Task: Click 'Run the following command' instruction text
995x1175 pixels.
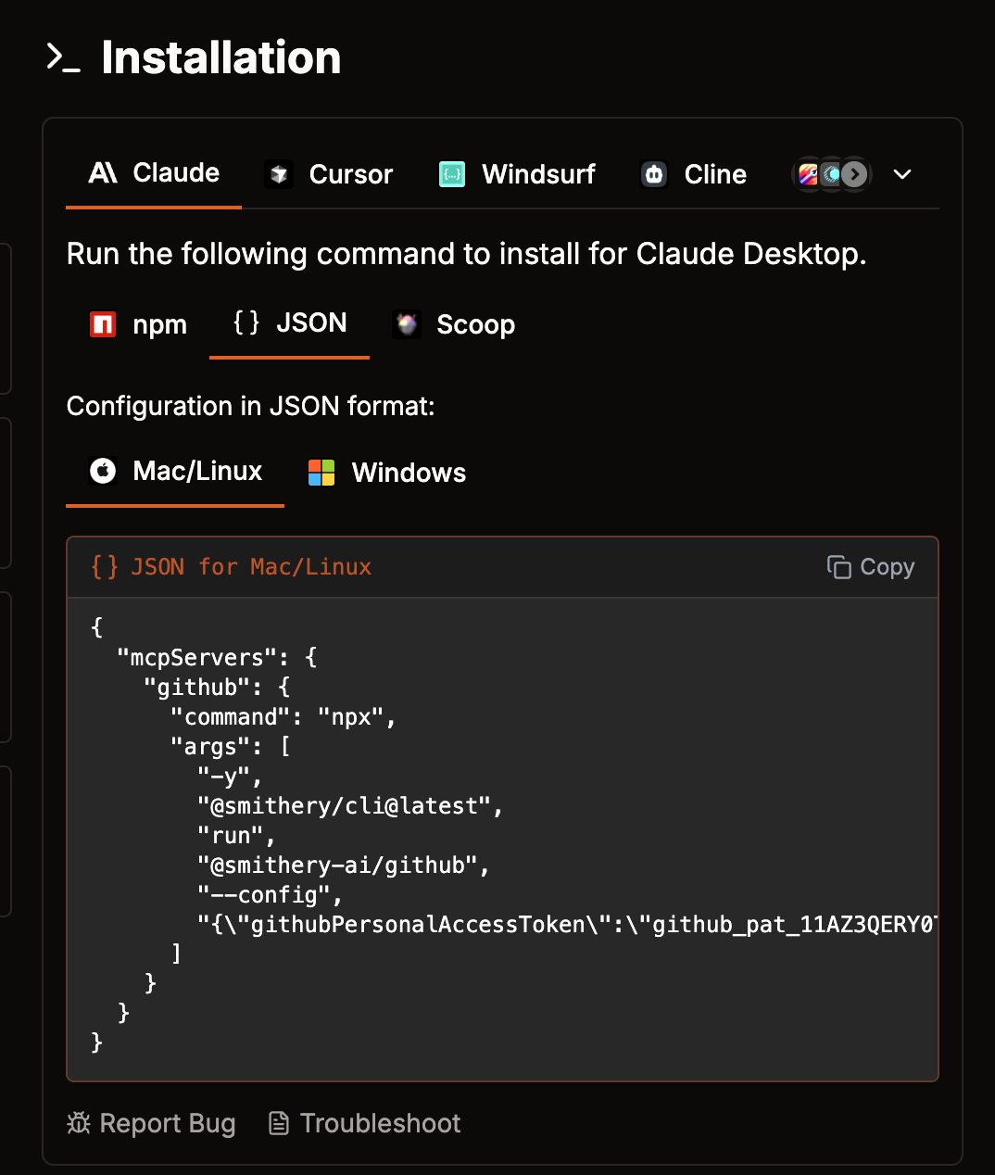Action: 467,254
